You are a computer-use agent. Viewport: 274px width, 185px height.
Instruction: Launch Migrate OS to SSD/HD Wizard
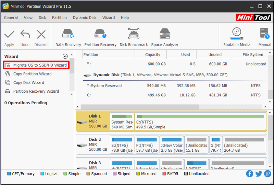pos(36,65)
